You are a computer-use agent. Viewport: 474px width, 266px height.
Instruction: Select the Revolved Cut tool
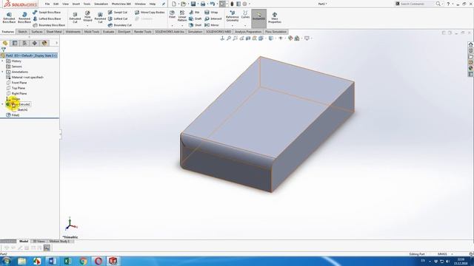click(100, 18)
